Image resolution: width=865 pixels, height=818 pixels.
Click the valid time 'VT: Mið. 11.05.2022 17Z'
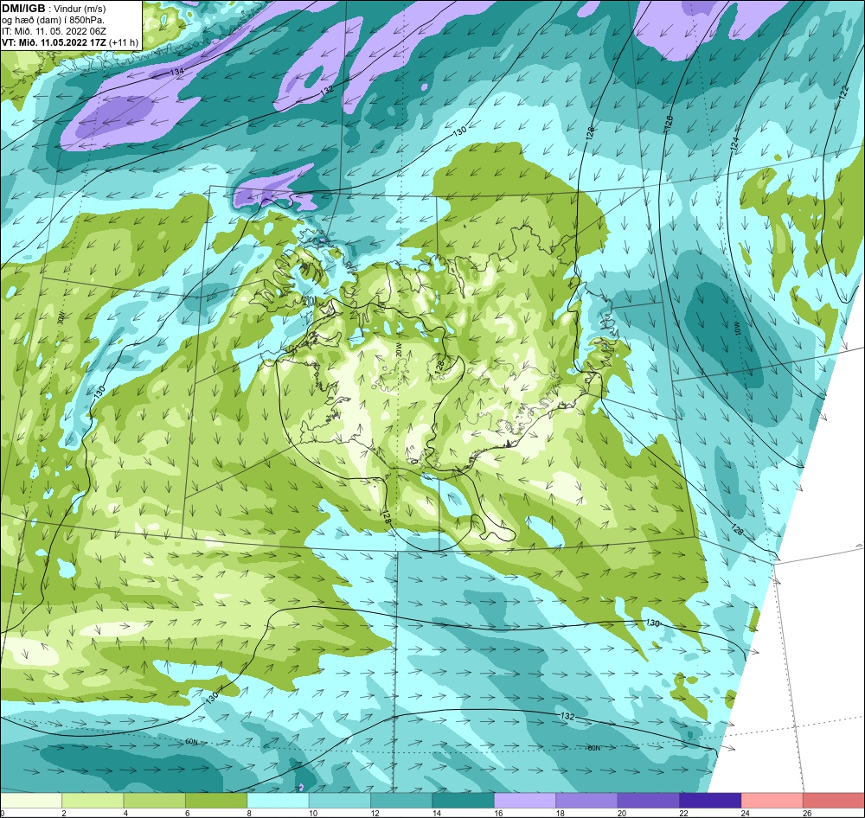point(54,42)
